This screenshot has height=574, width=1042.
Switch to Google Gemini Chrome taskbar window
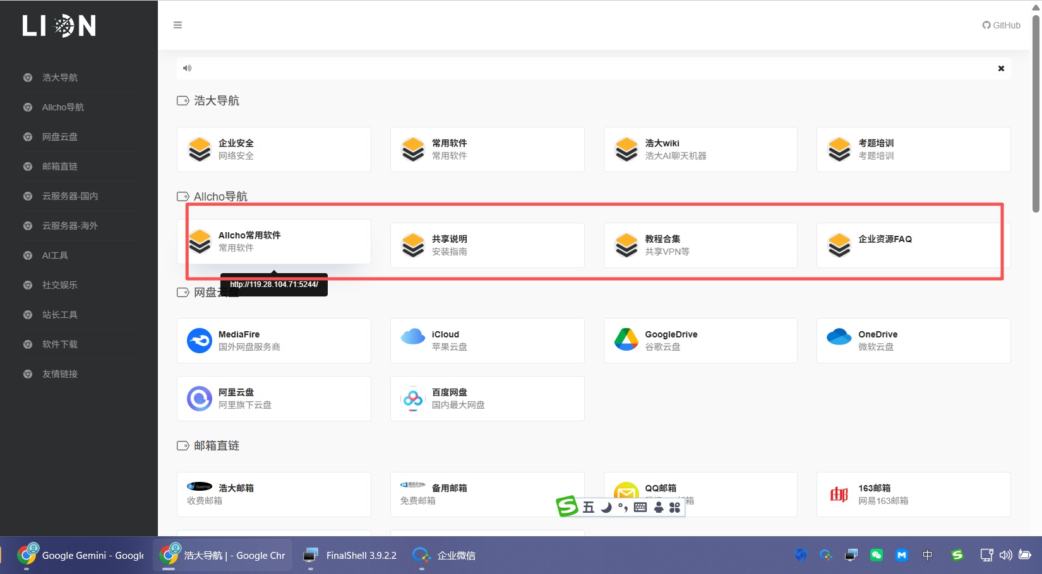point(81,556)
